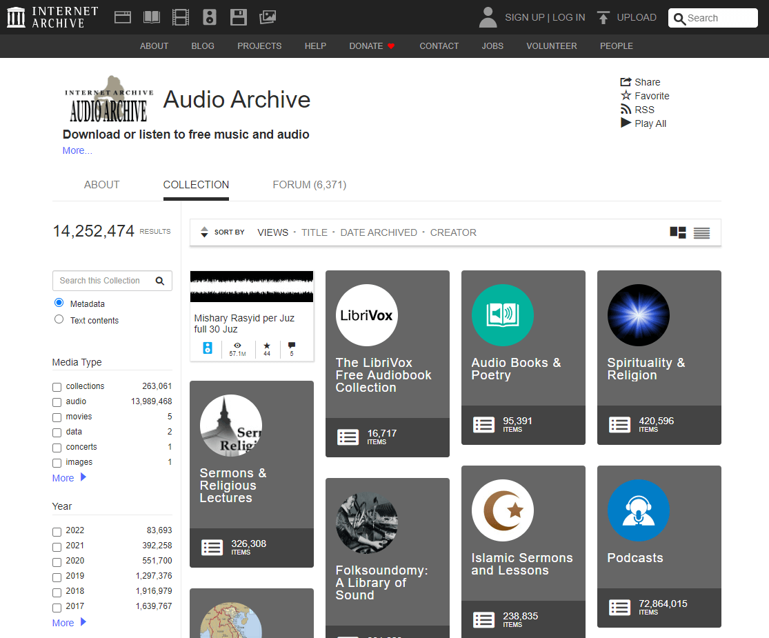Click the Play All triangle icon
Viewport: 769px width, 638px height.
(x=626, y=123)
